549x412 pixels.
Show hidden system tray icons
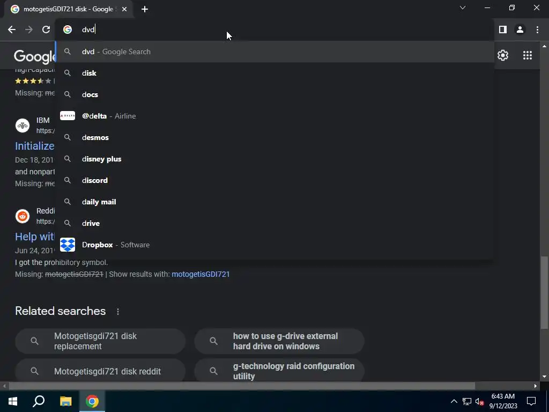pos(454,401)
